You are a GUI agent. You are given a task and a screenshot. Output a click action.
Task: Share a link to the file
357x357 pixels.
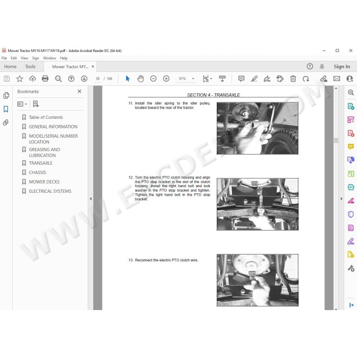tap(323, 79)
